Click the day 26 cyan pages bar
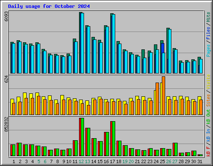The image size is (213, 166). [x=170, y=51]
